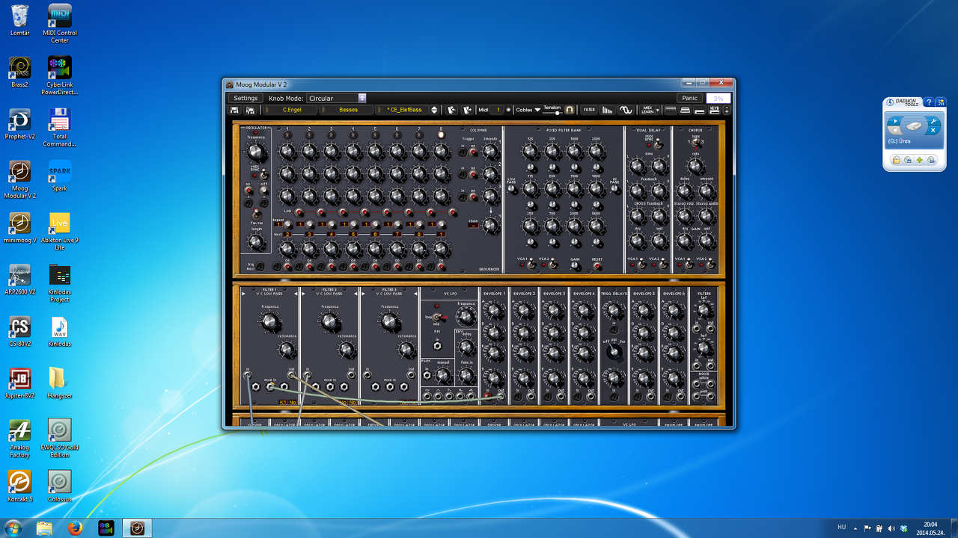958x538 pixels.
Task: Click Filter 1 module's right selector arrow
Action: coord(295,294)
